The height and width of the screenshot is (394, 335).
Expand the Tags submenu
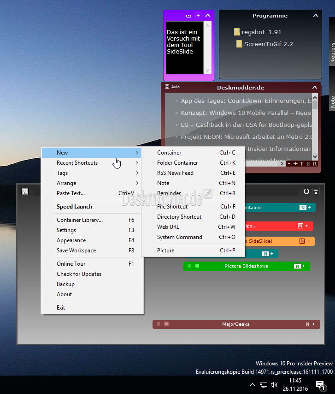pos(91,173)
